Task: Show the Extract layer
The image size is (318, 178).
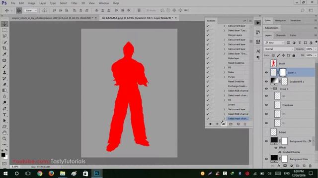Action: click(266, 132)
